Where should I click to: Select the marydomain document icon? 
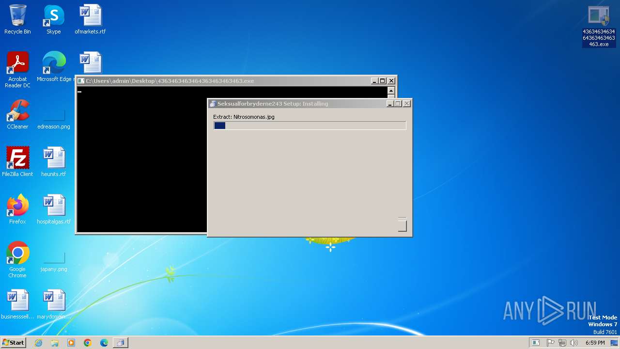point(54,304)
